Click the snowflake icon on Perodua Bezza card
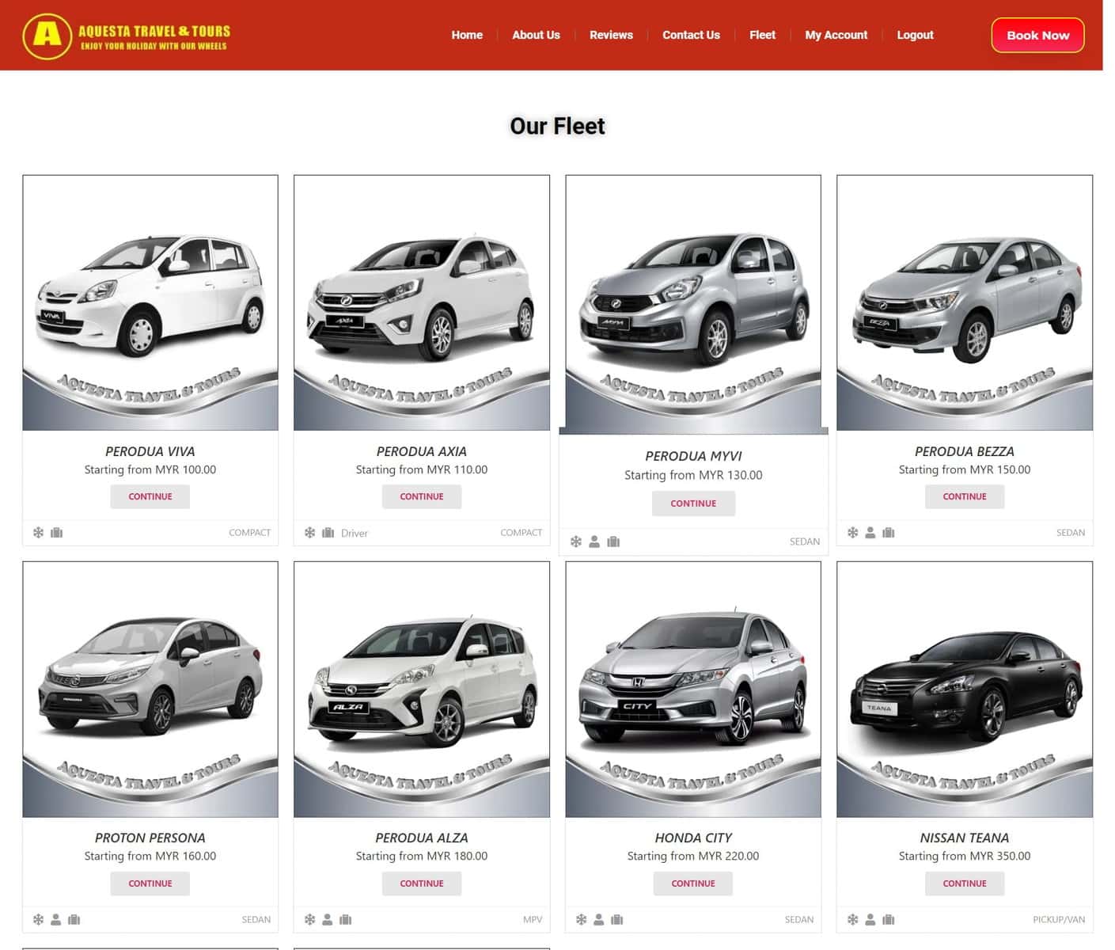Viewport: 1115px width, 950px height. click(852, 533)
